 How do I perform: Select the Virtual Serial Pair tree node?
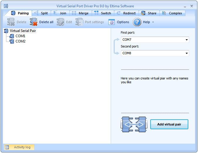point(23,31)
